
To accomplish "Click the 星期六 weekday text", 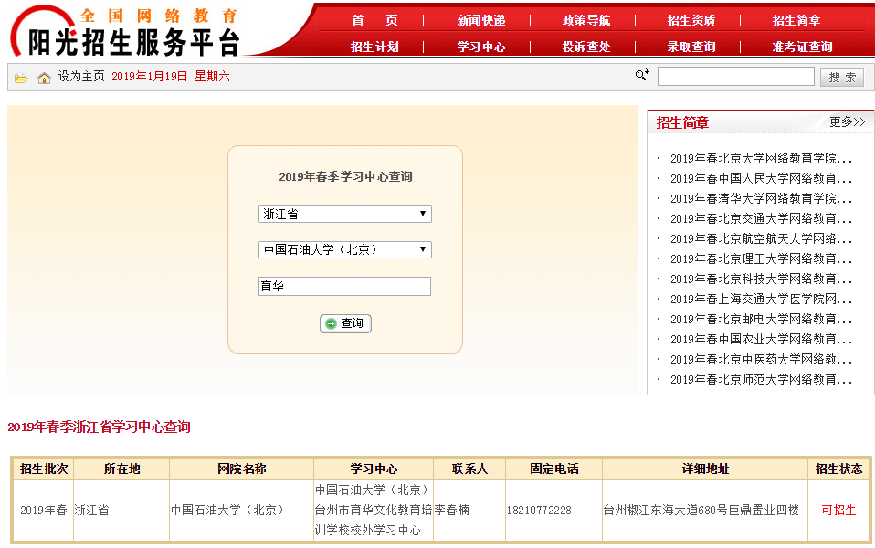I will (212, 77).
